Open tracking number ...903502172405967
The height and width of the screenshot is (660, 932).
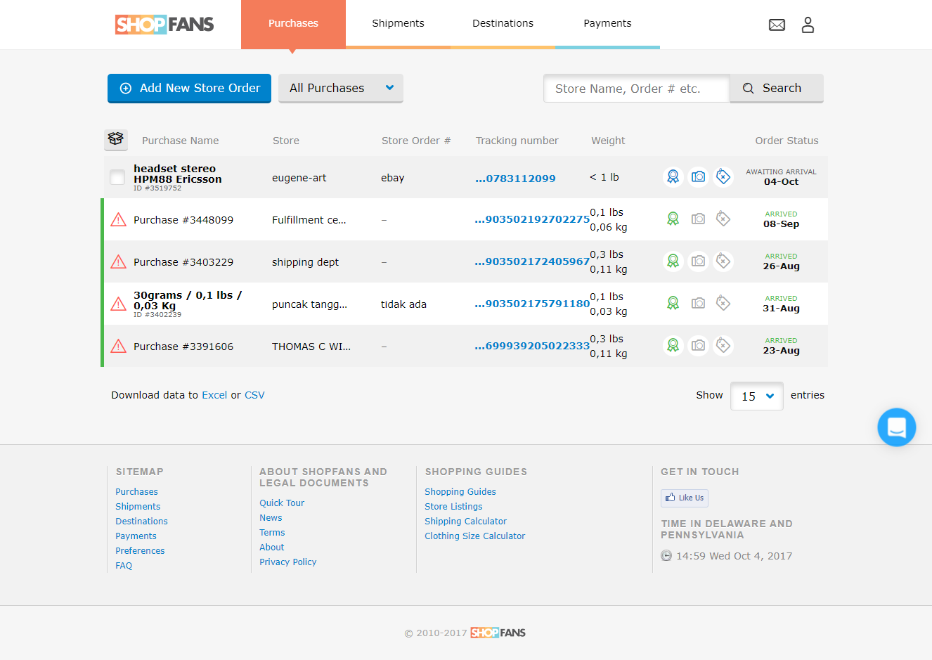click(x=532, y=261)
